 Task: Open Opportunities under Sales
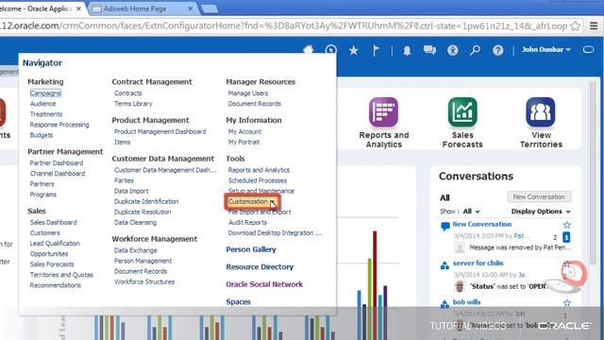point(49,254)
